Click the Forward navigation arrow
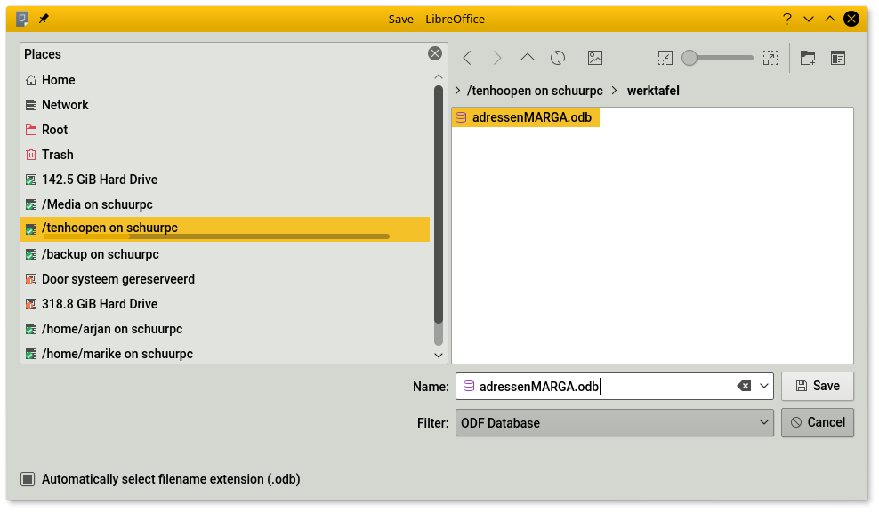The height and width of the screenshot is (512, 879). [497, 58]
